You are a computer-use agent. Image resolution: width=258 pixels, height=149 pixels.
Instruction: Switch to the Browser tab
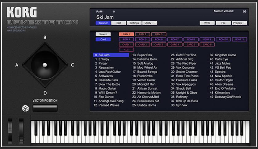tap(103, 23)
